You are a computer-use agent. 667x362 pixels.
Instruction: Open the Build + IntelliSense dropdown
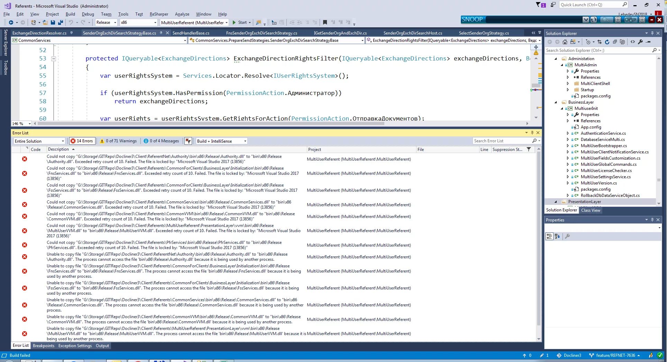(221, 141)
